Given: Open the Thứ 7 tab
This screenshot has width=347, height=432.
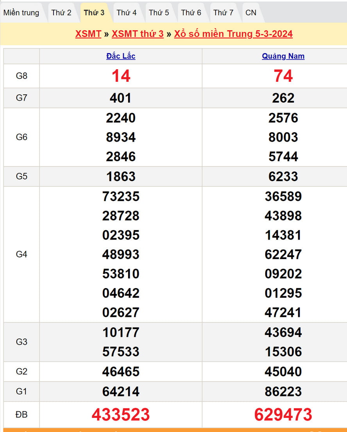Looking at the screenshot, I should (224, 13).
